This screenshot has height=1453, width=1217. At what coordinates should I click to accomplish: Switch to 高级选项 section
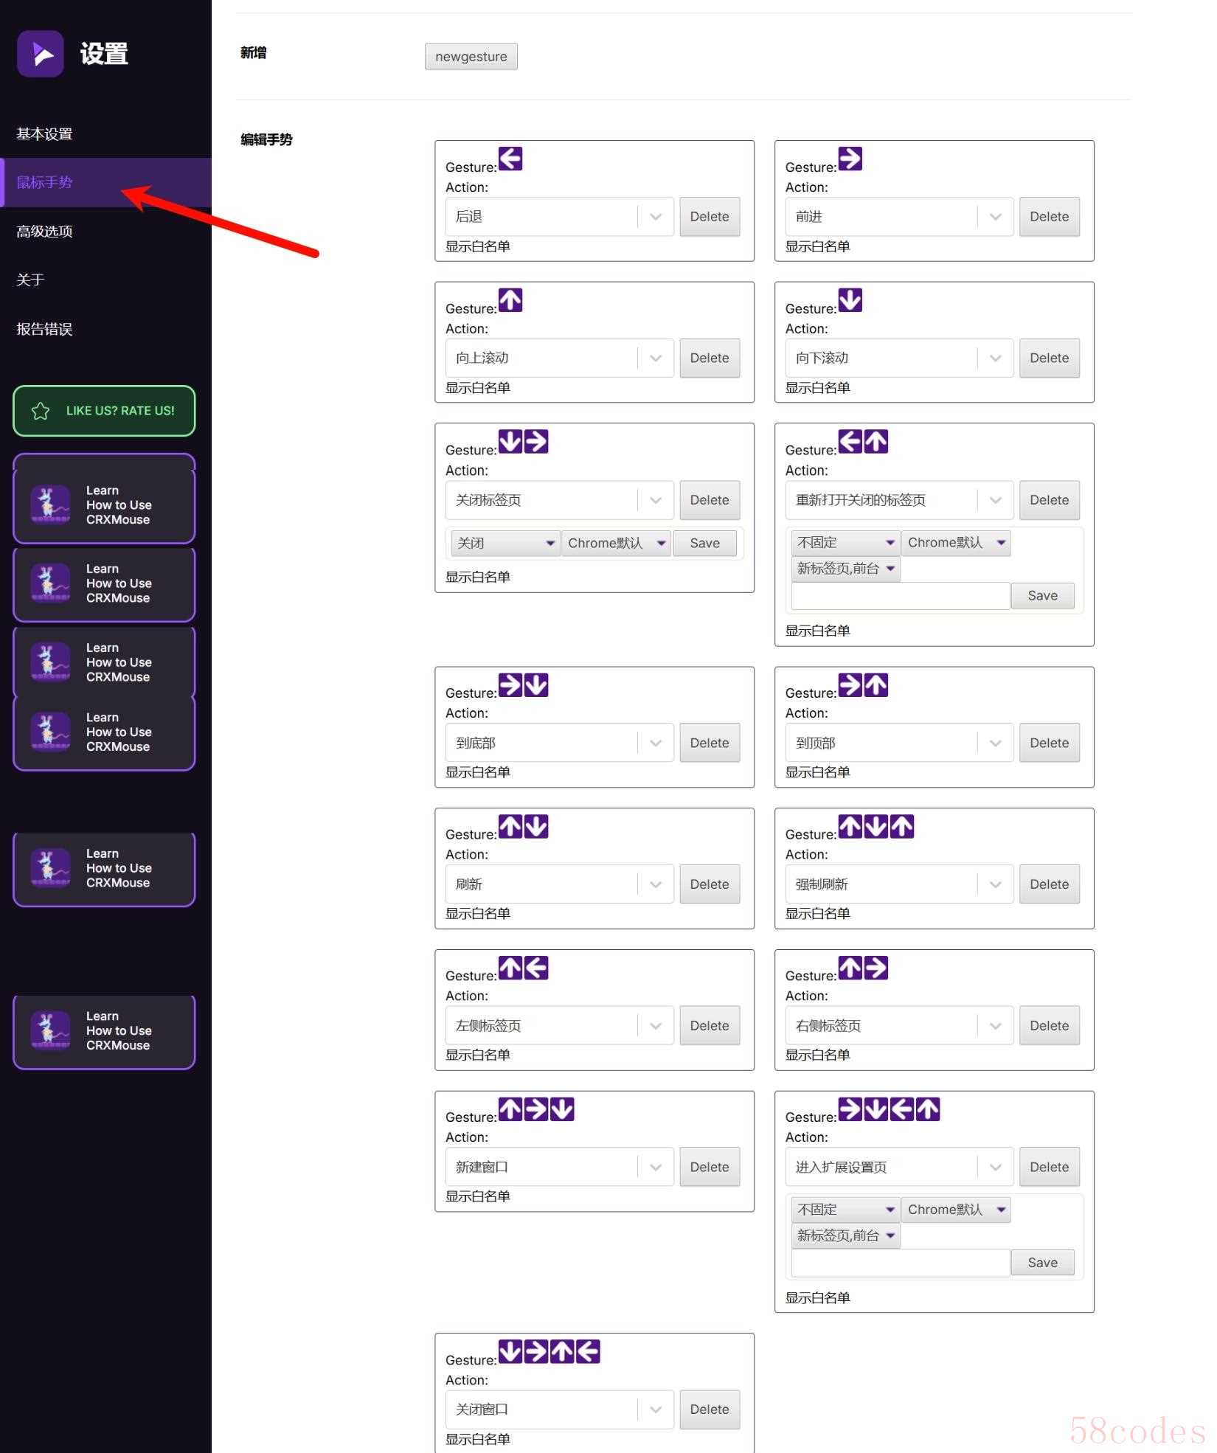coord(44,232)
